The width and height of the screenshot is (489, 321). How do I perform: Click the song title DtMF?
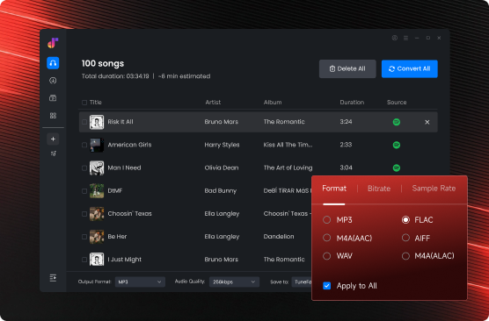pyautogui.click(x=115, y=191)
